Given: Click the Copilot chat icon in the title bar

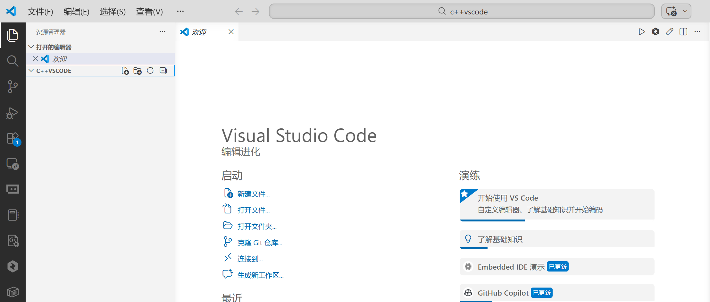Looking at the screenshot, I should 672,12.
